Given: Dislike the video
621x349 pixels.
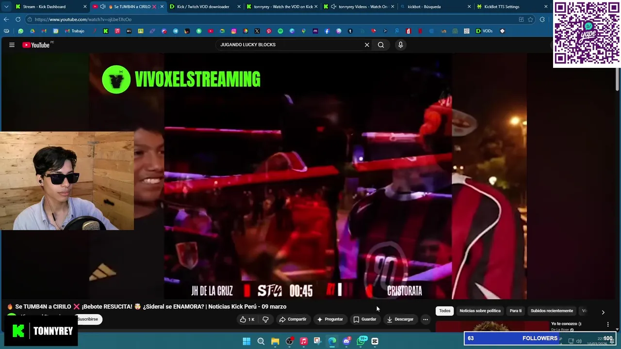Looking at the screenshot, I should pyautogui.click(x=265, y=319).
